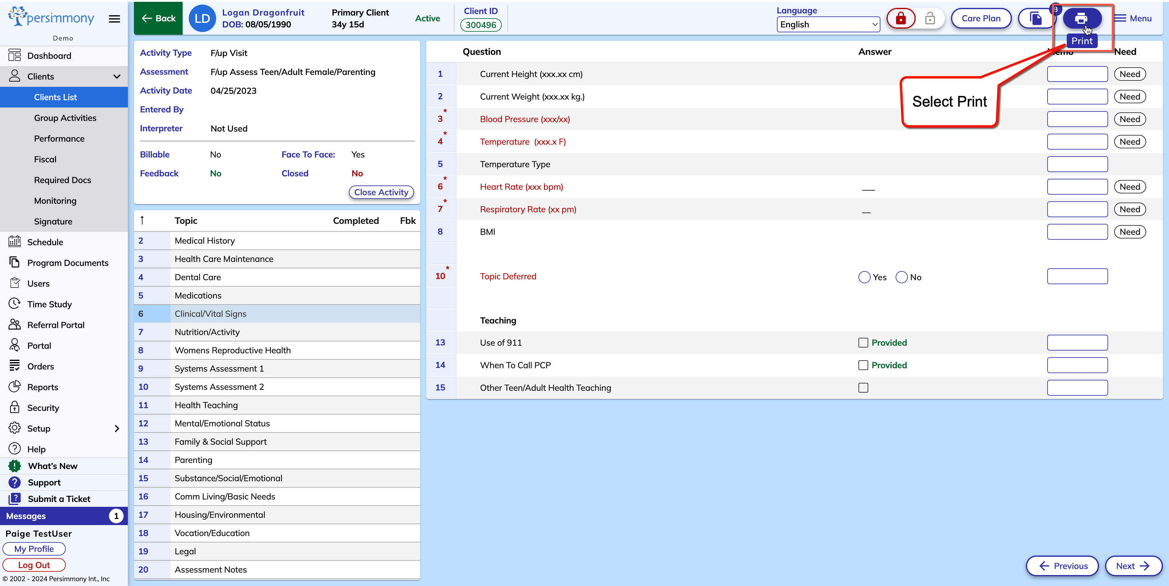Select Group Activities in Clients submenu
The height and width of the screenshot is (586, 1169).
point(65,118)
